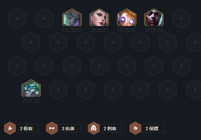
Task: Select the green-skinned champion with purple hair
Action: coord(72,18)
